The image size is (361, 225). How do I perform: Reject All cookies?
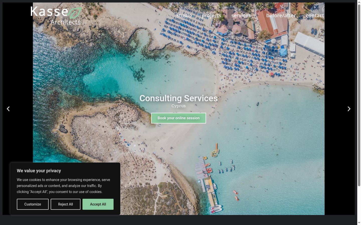coord(65,204)
